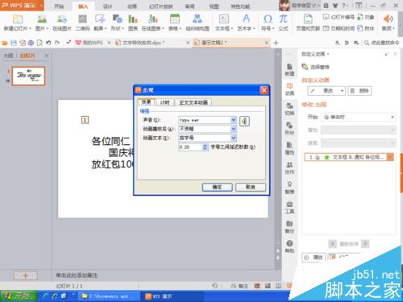Open the Backup (备份) sidebar icon
The image size is (403, 302).
click(x=289, y=226)
